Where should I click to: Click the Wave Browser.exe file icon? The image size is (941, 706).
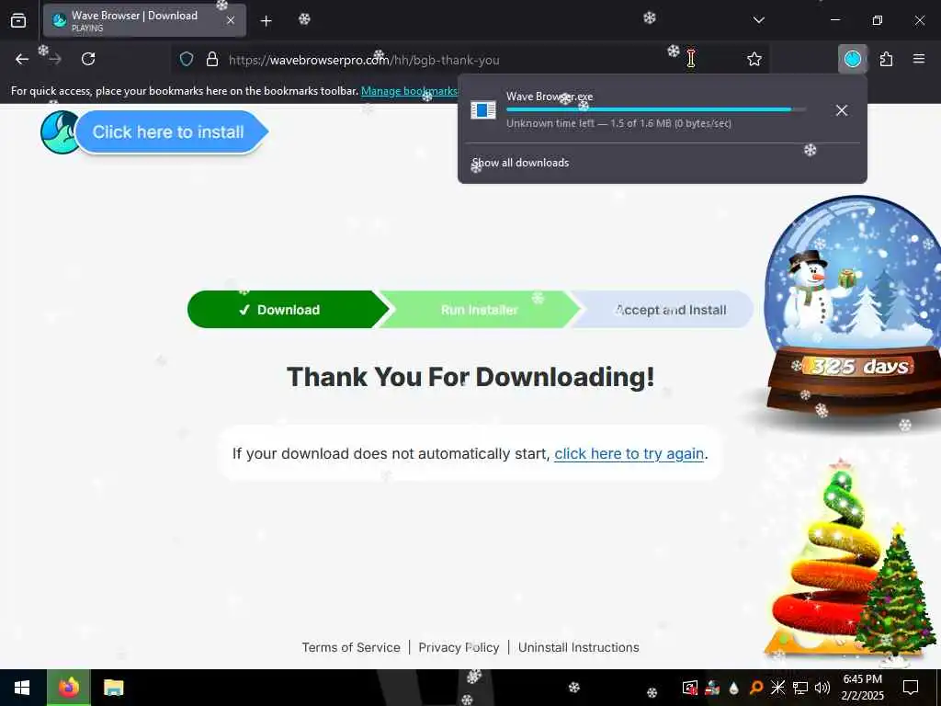tap(483, 110)
